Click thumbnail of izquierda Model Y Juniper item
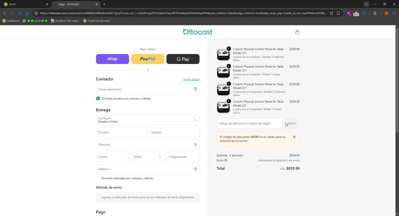399x216 pixels. (223, 107)
